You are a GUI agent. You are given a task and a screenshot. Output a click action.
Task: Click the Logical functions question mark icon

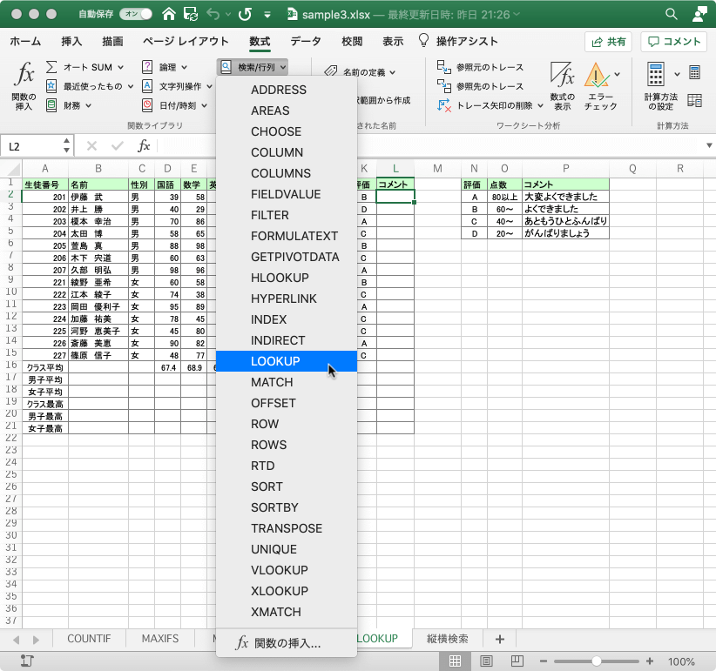[147, 67]
